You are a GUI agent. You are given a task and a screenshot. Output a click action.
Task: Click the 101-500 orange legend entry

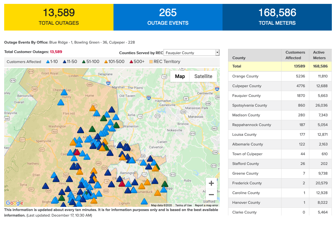[x=114, y=62]
